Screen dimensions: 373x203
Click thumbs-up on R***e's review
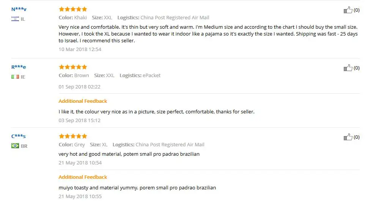click(348, 68)
